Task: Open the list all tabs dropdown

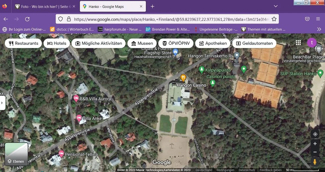Action: 276,6
